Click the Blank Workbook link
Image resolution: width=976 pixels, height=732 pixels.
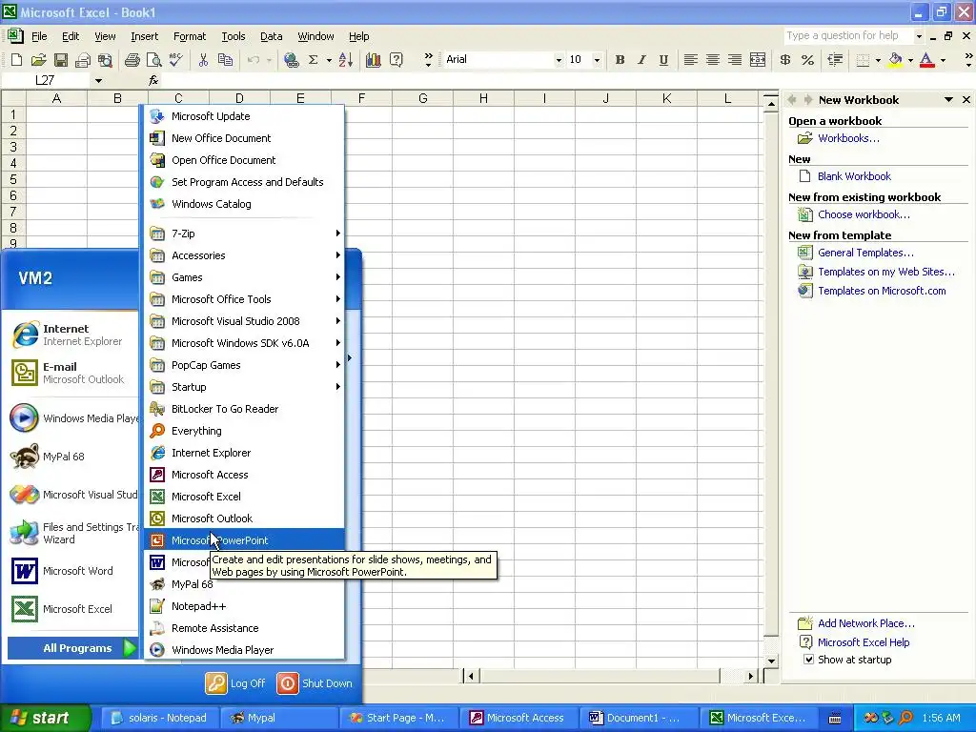tap(854, 176)
